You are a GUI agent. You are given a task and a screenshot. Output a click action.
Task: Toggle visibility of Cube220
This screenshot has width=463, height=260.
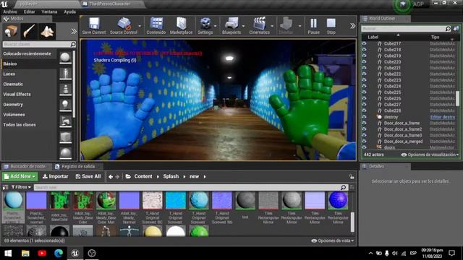[364, 62]
